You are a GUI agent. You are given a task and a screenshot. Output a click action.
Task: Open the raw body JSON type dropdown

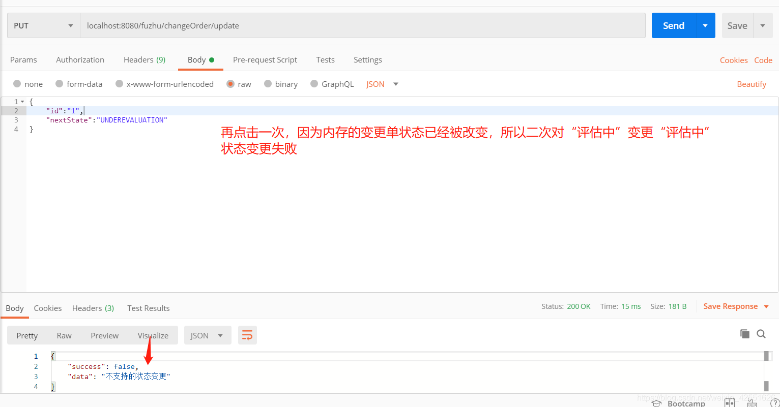point(382,84)
